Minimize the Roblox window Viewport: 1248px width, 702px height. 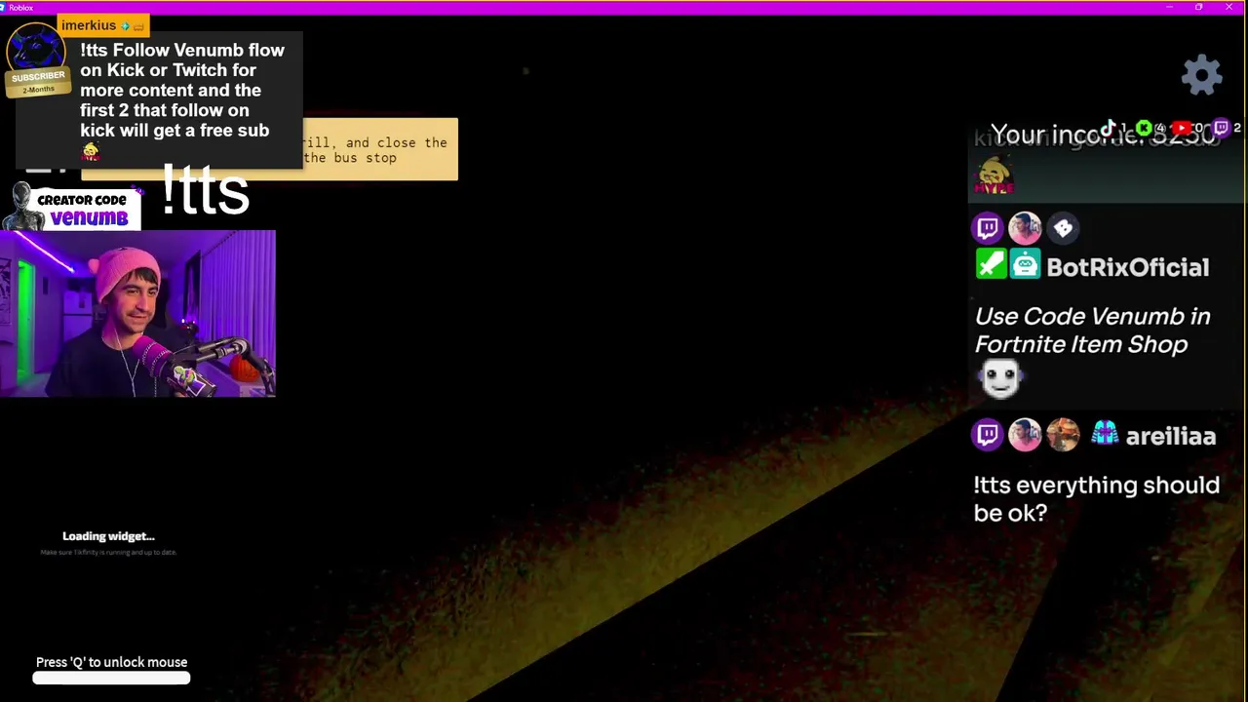click(x=1169, y=7)
